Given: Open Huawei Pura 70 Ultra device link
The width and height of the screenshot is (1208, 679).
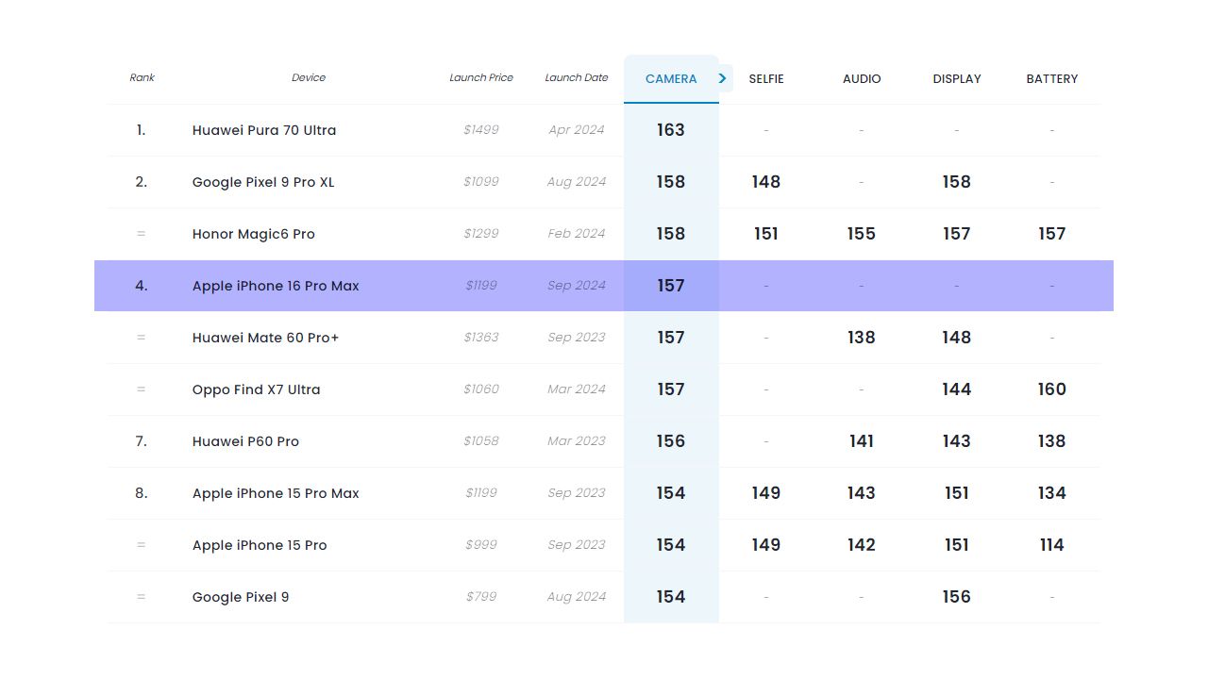Looking at the screenshot, I should [x=263, y=130].
